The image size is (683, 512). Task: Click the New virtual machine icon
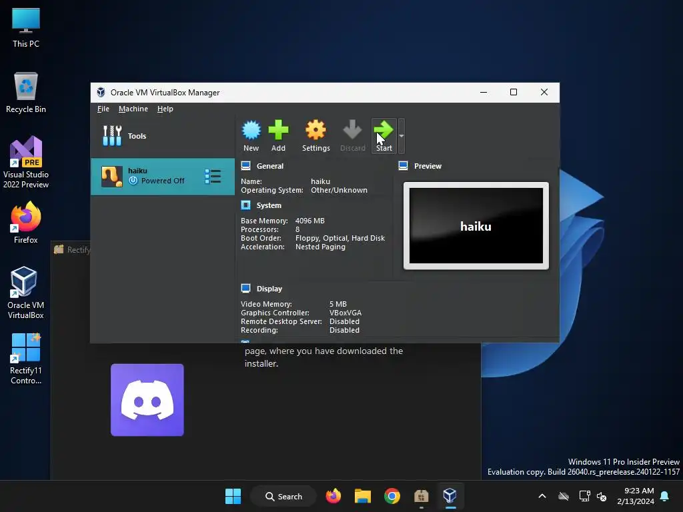[x=251, y=136]
